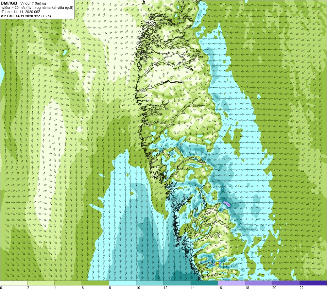327x290 pixels.
Task: Click the "14" tick label on the scale
Action: pyautogui.click(x=193, y=288)
